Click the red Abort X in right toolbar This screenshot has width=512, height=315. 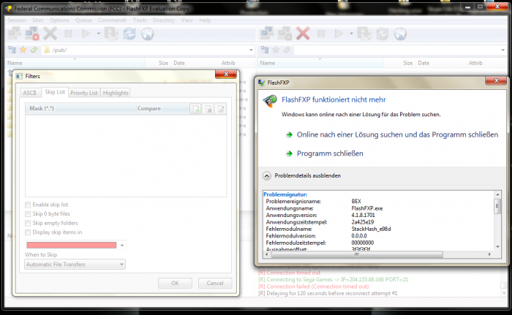pyautogui.click(x=303, y=34)
